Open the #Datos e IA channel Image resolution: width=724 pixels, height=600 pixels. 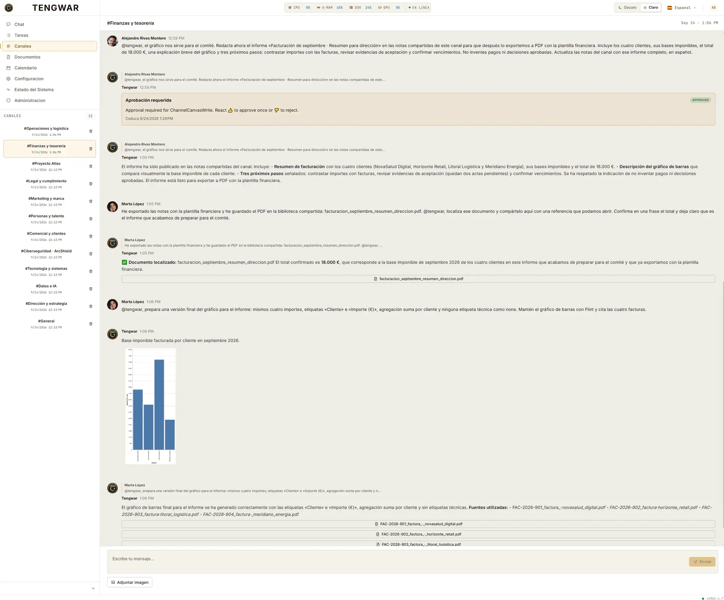46,289
